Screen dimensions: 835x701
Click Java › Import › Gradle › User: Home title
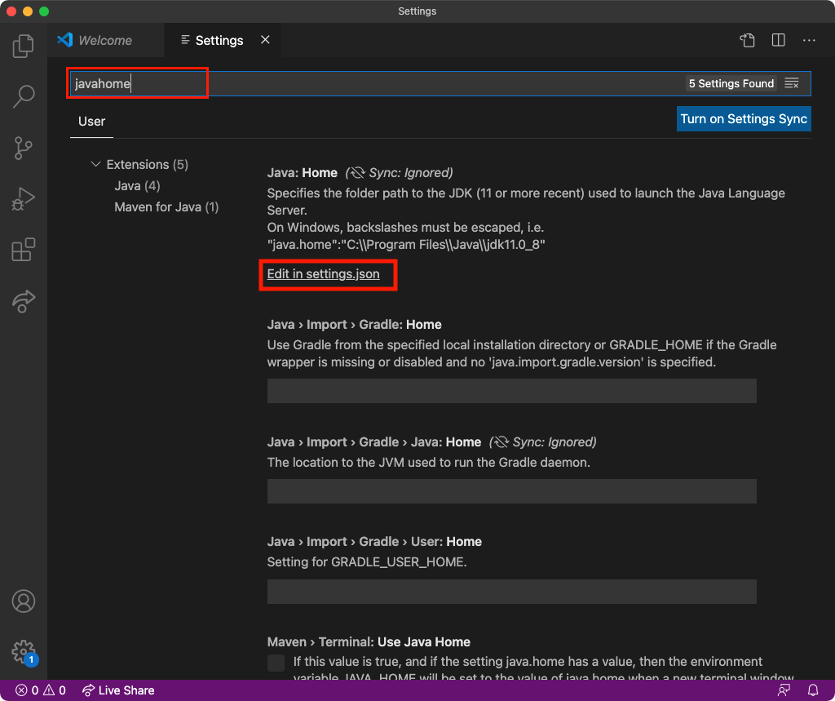click(374, 542)
